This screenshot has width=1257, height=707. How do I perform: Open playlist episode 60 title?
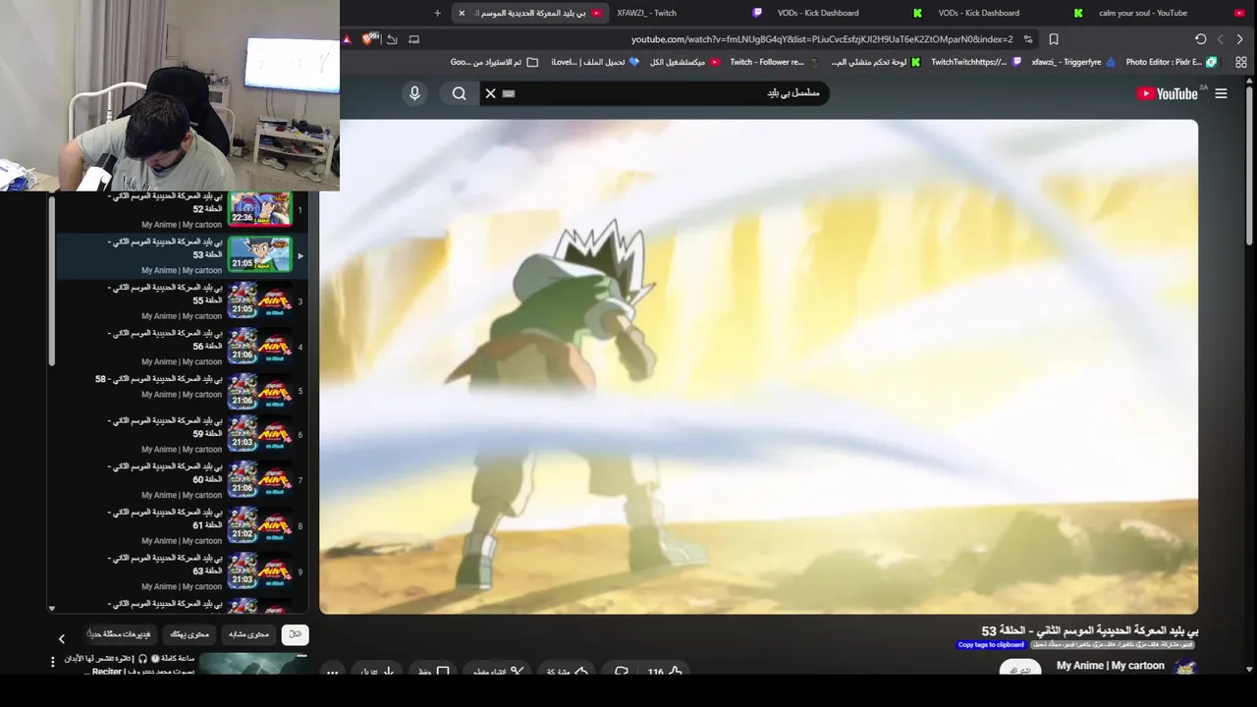point(166,472)
